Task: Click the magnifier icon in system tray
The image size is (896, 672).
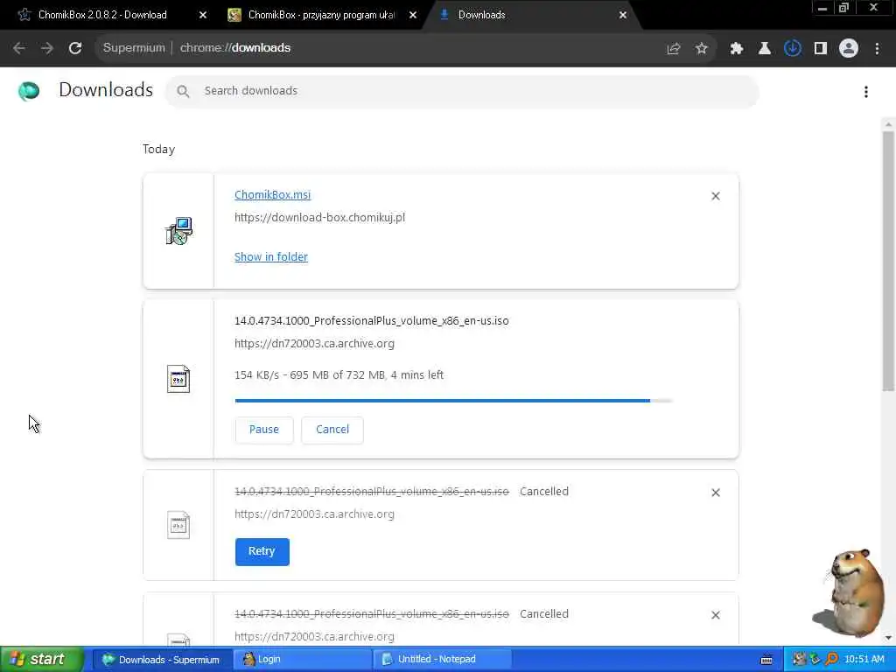Action: (x=831, y=660)
